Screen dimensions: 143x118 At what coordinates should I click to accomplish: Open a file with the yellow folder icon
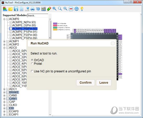point(10,9)
